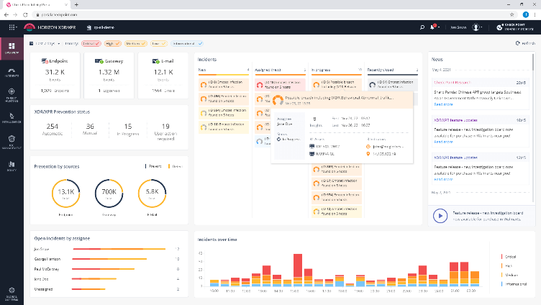This screenshot has width=541, height=305.
Task: Toggle the Prevent legend in Prevention by sources
Action: point(153,166)
